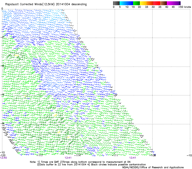Click the orange 25–30 knots legend segment
Image resolution: width=192 pixels, height=169 pixels.
(x=150, y=3)
